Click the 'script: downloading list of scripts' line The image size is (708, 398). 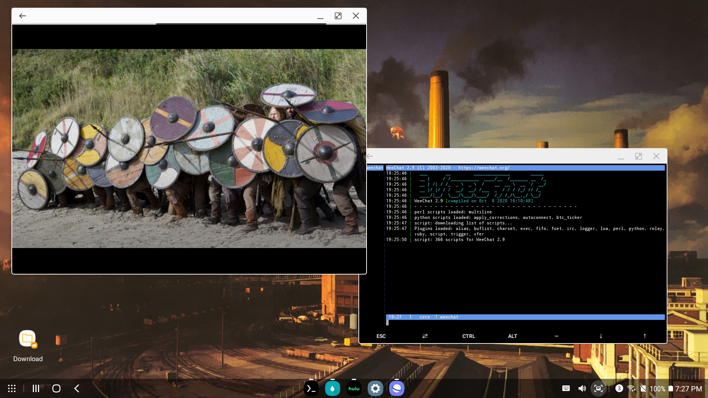tap(463, 223)
